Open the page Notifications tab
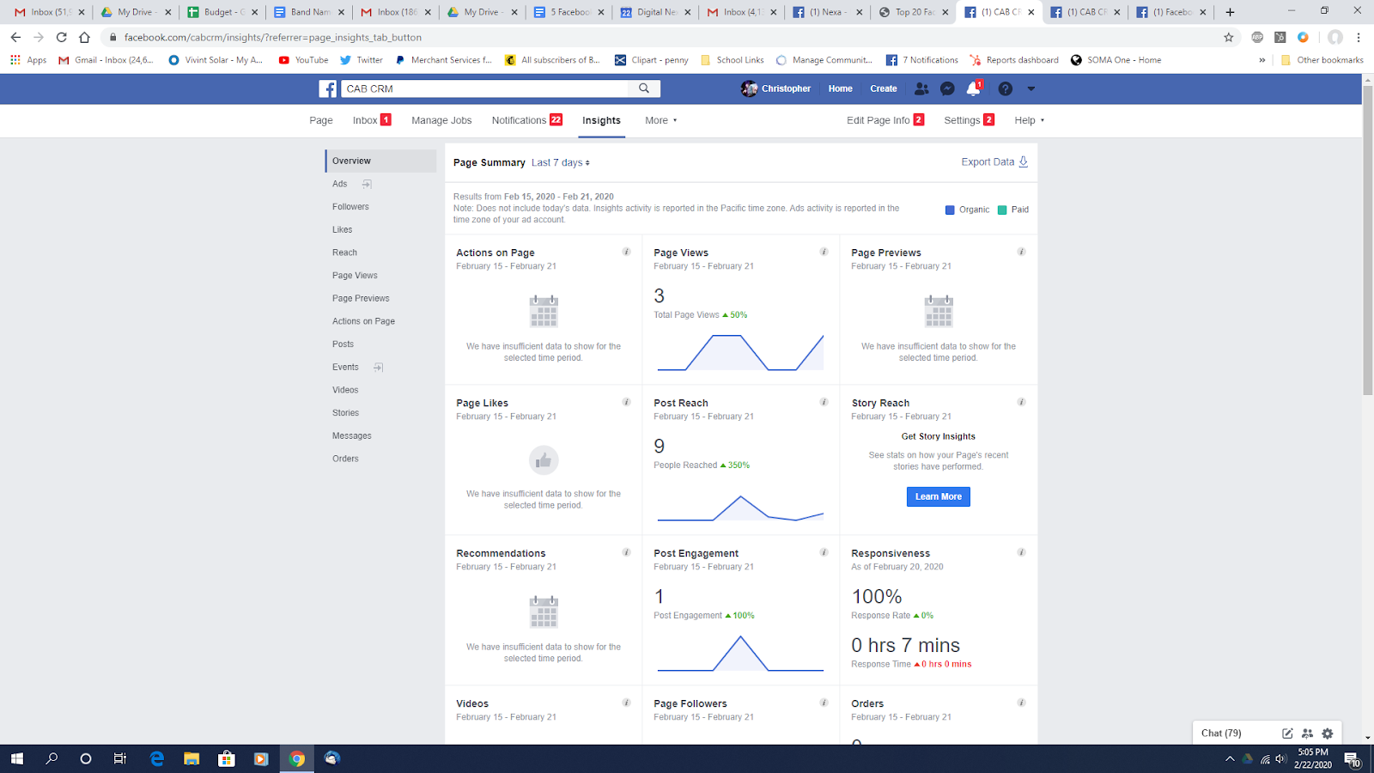Viewport: 1374px width, 773px height. (x=527, y=120)
